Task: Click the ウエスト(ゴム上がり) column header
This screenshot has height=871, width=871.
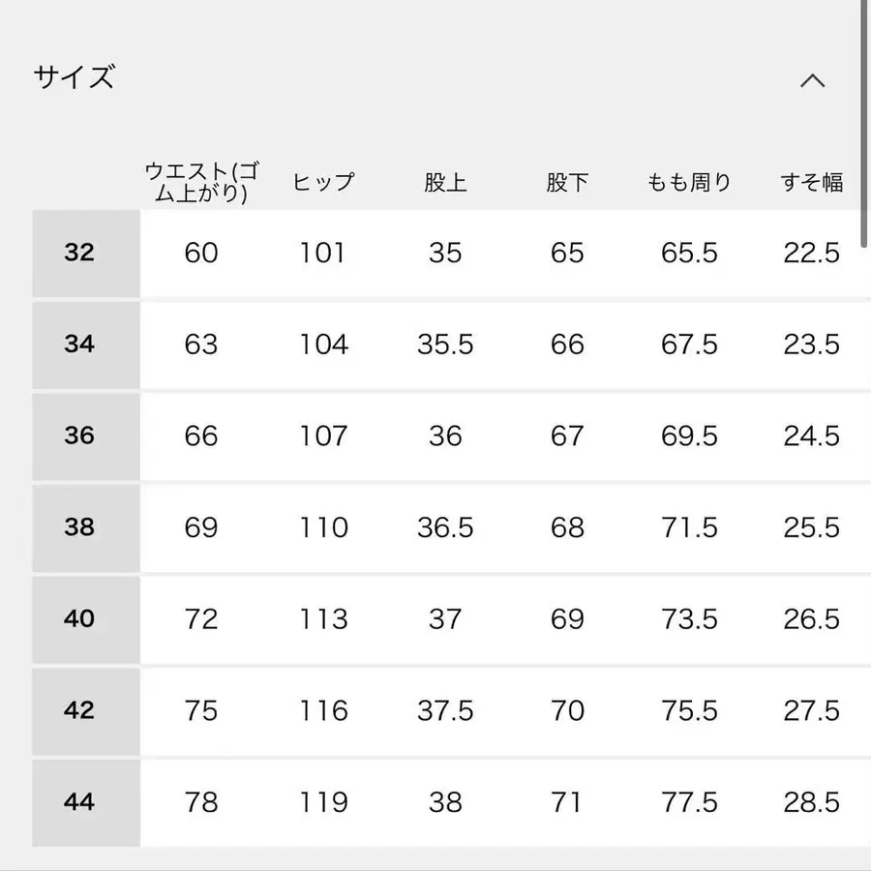Action: click(x=202, y=182)
